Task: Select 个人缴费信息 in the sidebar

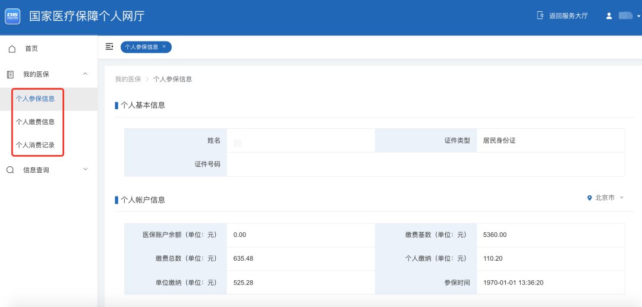Action: pos(35,122)
